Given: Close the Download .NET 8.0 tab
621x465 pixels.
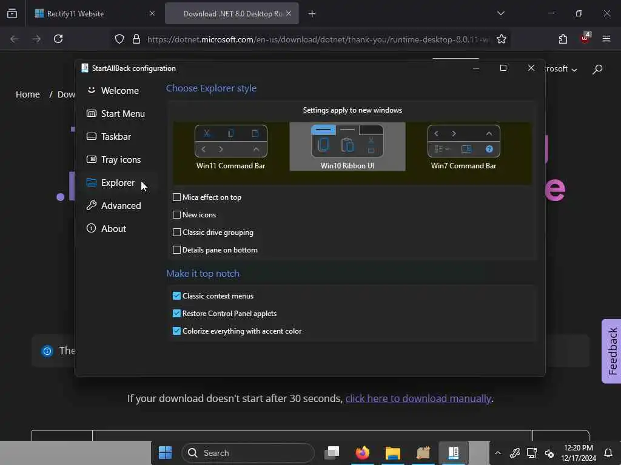Looking at the screenshot, I should 289,13.
